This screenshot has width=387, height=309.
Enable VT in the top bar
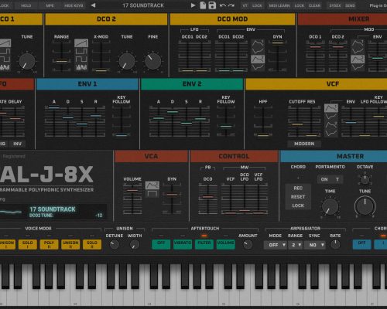[x=245, y=5]
